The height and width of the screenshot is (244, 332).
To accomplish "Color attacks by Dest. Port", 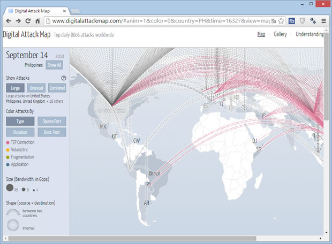I will point(52,132).
